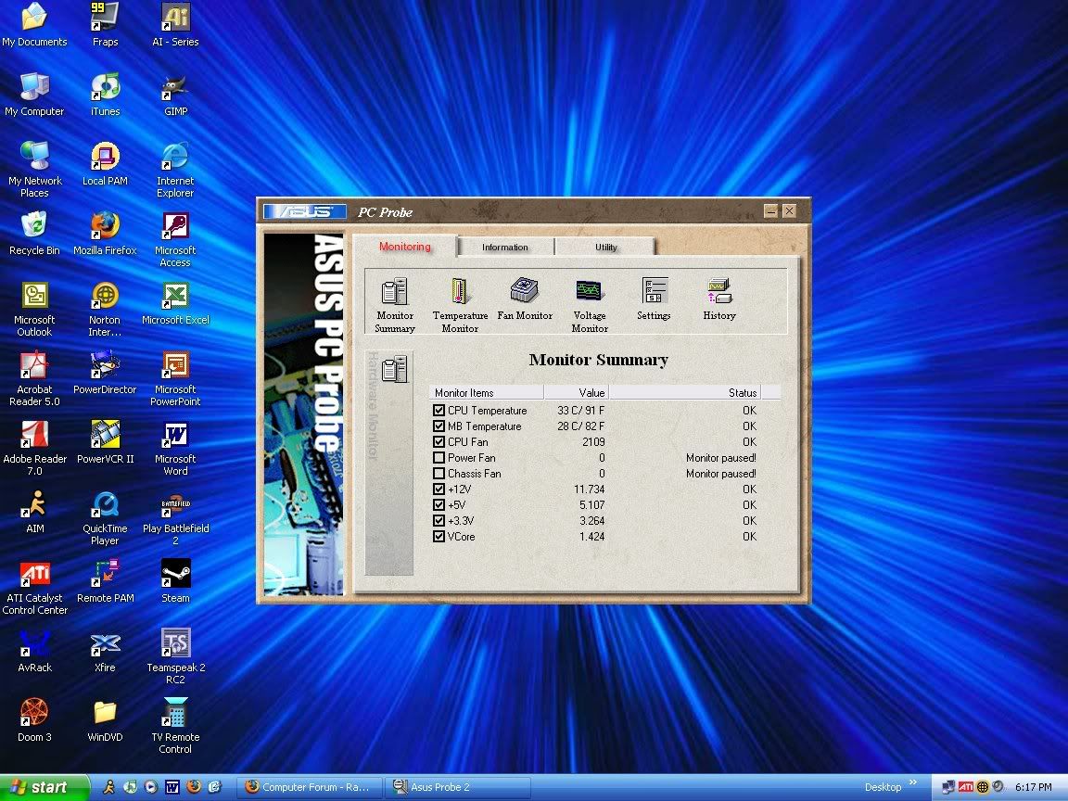The width and height of the screenshot is (1068, 801).
Task: Open the History icon in PC Probe
Action: pyautogui.click(x=719, y=299)
